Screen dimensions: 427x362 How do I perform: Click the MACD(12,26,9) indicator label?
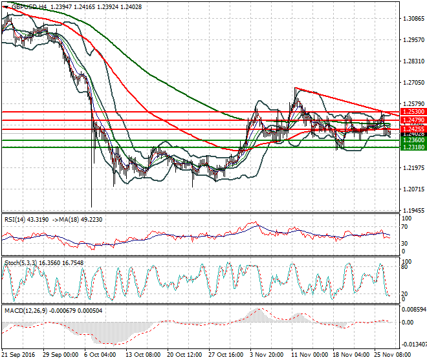[26, 310]
